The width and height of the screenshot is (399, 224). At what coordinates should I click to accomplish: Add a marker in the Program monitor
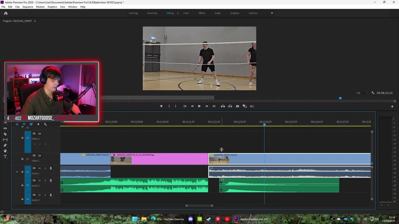[x=161, y=106]
